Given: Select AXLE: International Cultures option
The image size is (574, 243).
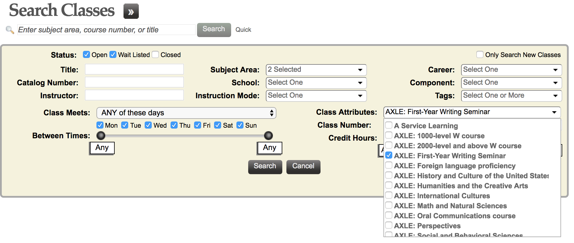Looking at the screenshot, I should [x=389, y=195].
